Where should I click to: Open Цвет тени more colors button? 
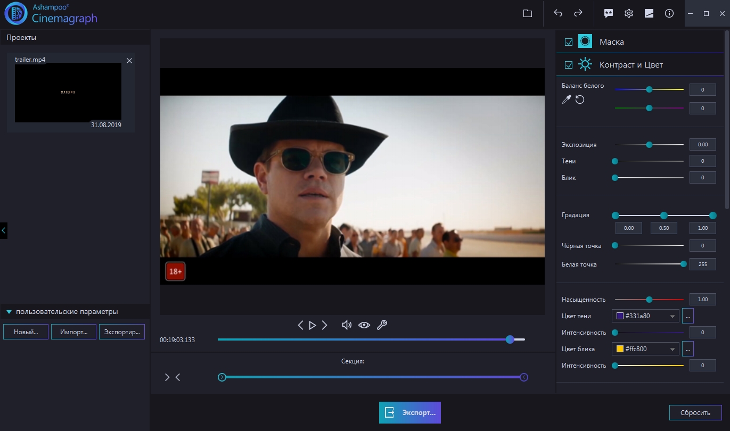point(688,316)
